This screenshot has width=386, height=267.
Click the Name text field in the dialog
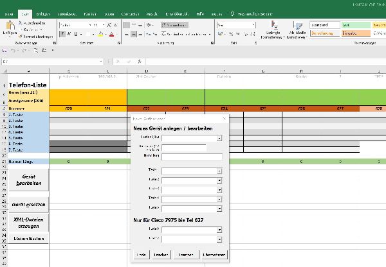192,156
